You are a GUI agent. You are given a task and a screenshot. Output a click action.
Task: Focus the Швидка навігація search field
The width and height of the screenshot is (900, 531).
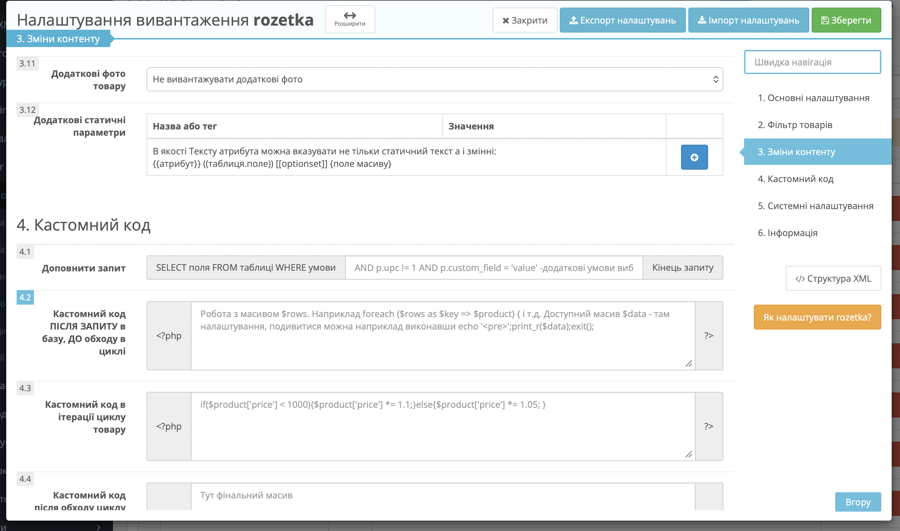click(812, 62)
